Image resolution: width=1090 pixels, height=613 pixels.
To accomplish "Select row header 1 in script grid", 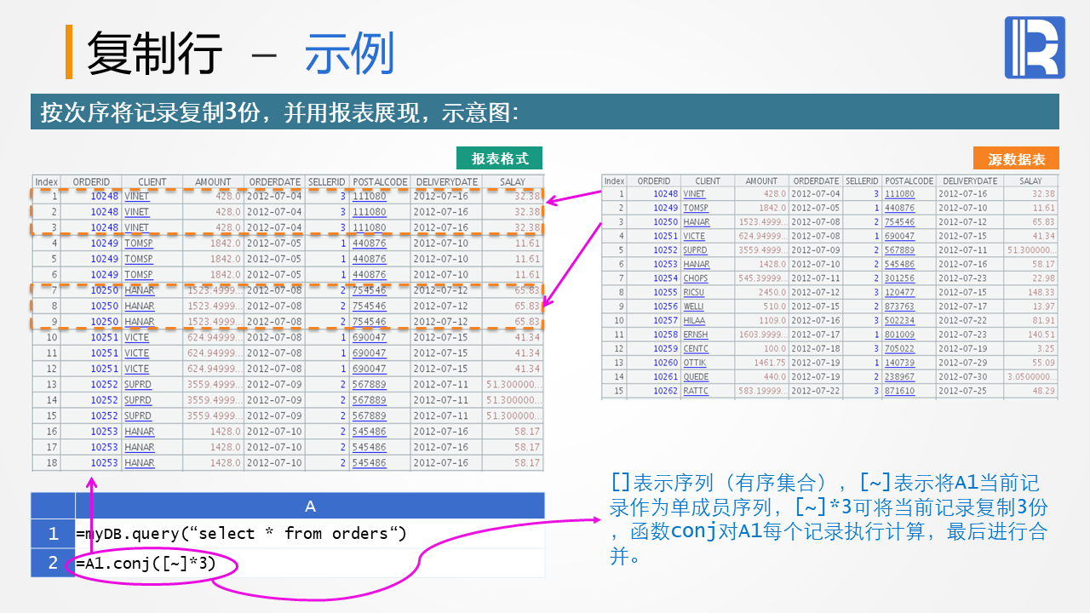I will pos(53,534).
